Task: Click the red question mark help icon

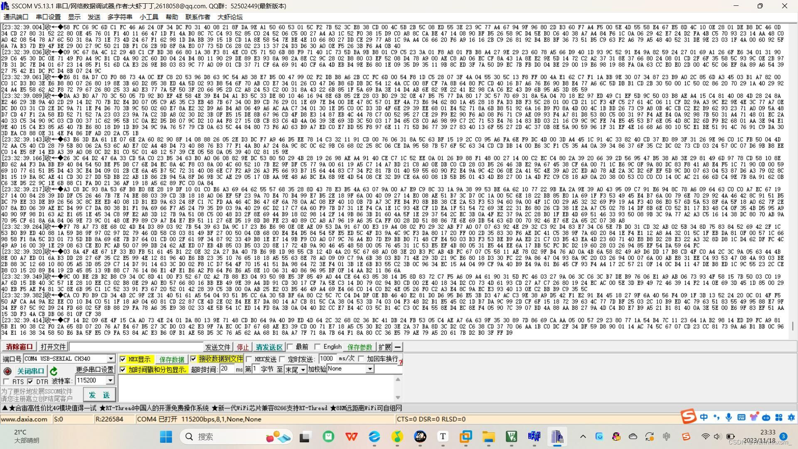Action: coord(400,363)
